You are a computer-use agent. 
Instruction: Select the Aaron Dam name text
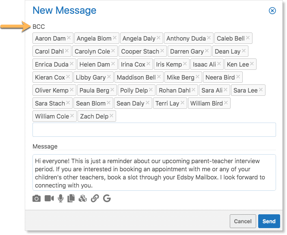click(50, 39)
